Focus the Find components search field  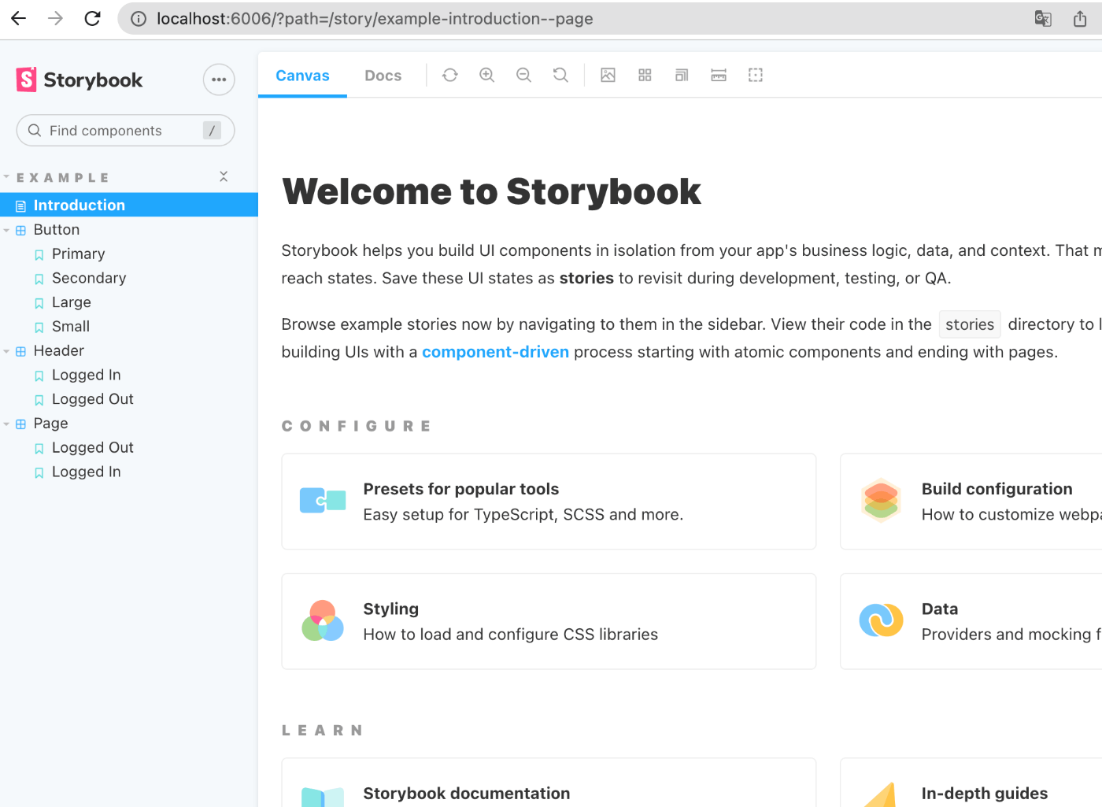tap(125, 131)
